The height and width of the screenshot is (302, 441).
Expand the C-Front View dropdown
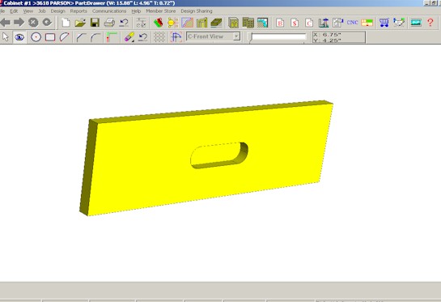(x=237, y=36)
